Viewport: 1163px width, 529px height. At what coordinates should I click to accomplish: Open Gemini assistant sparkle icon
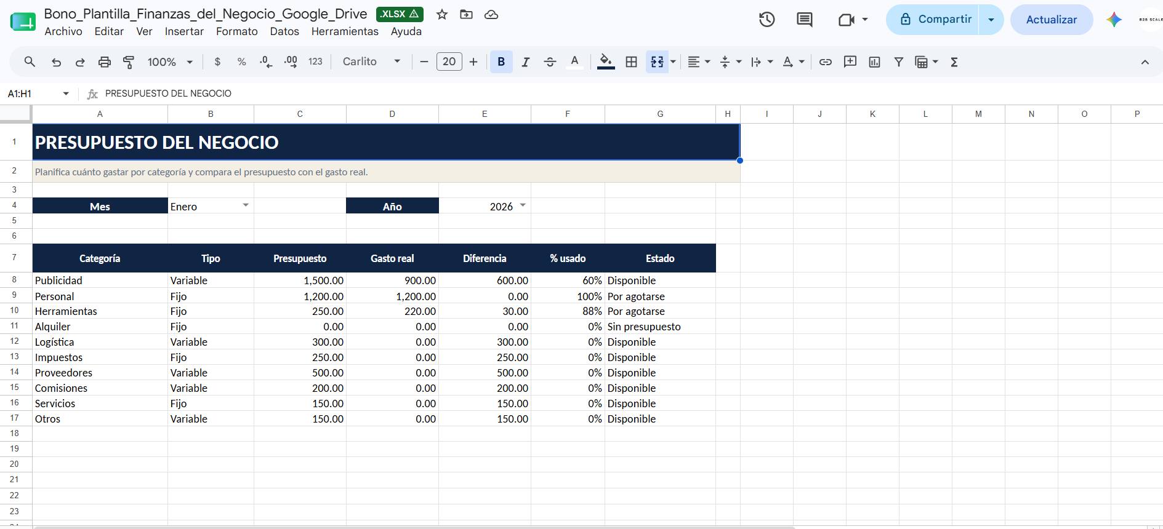[1114, 20]
